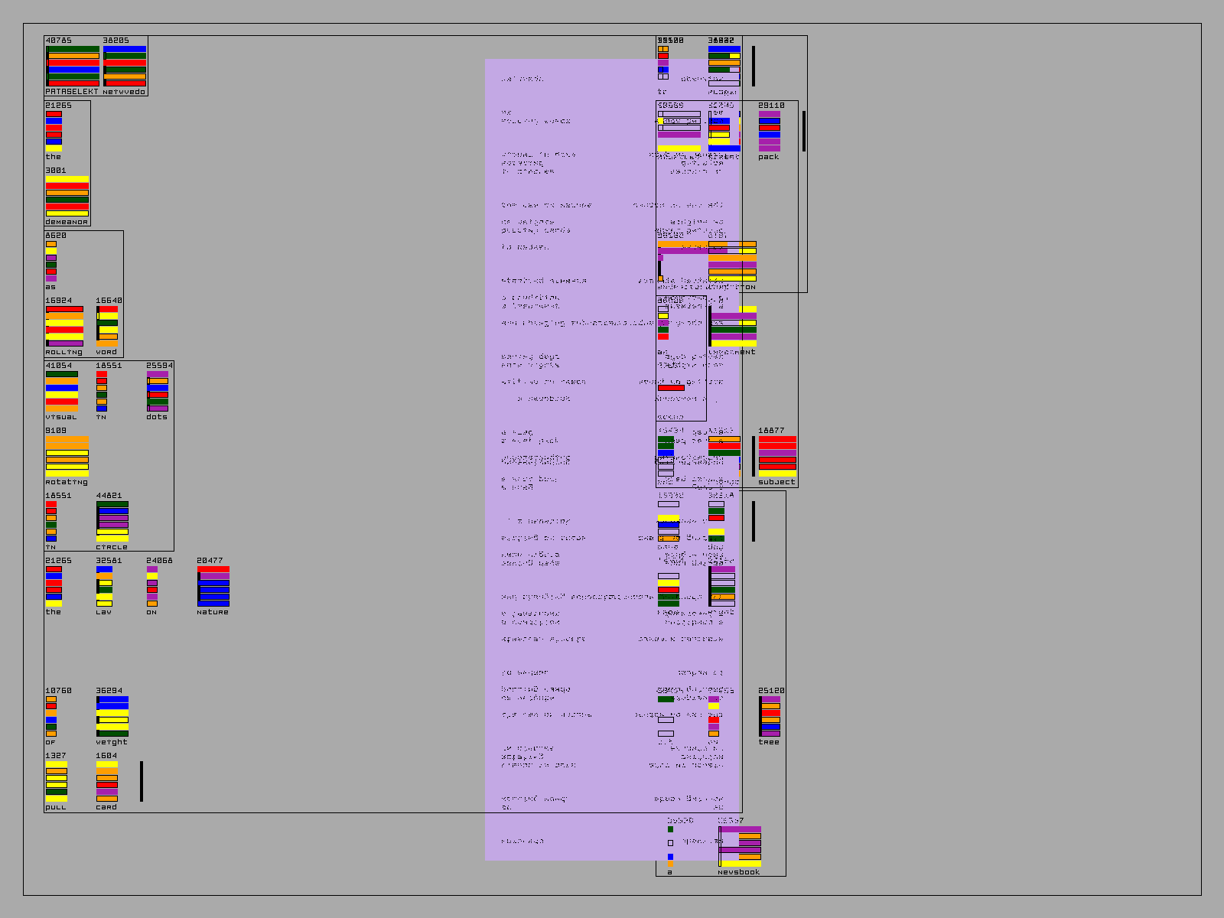Select the rotating glyph numbered 9109
The image size is (1224, 918).
pos(67,457)
